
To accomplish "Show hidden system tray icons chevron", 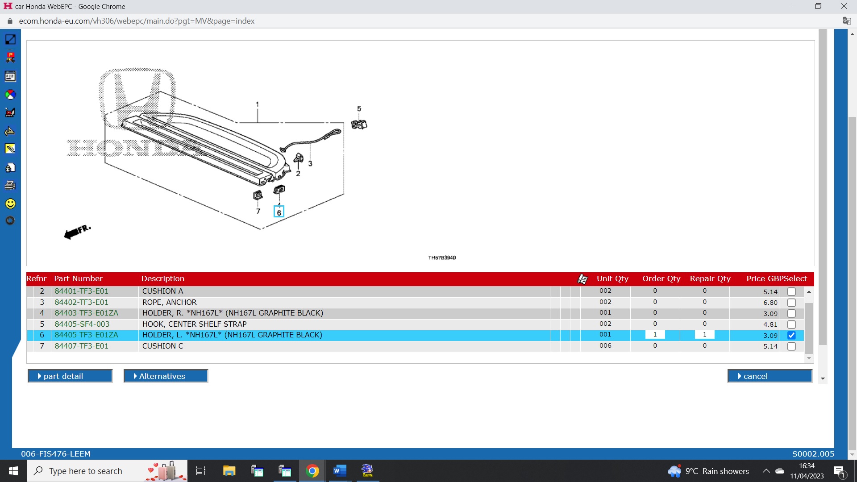I will 766,471.
